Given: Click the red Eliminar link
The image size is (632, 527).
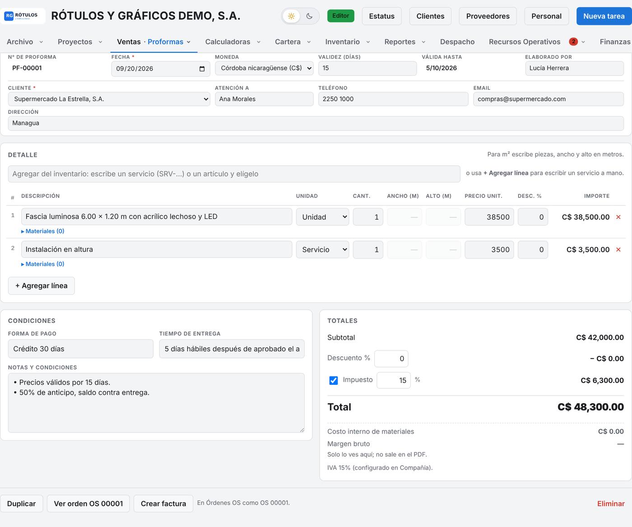Looking at the screenshot, I should click(x=611, y=504).
